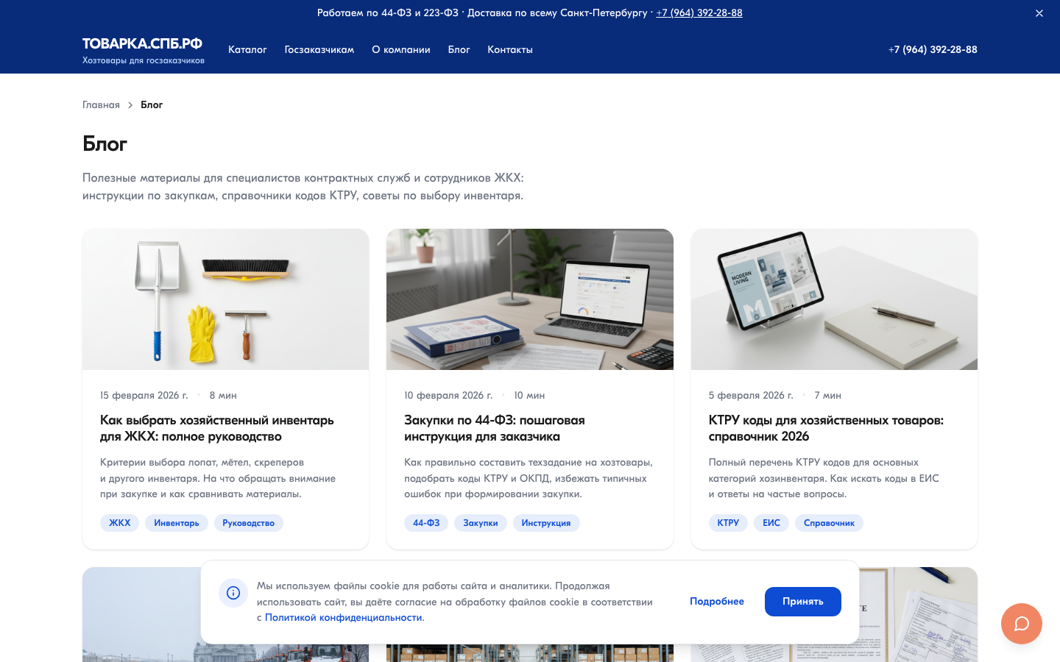
Task: Click the cookie notice info icon
Action: tap(233, 593)
